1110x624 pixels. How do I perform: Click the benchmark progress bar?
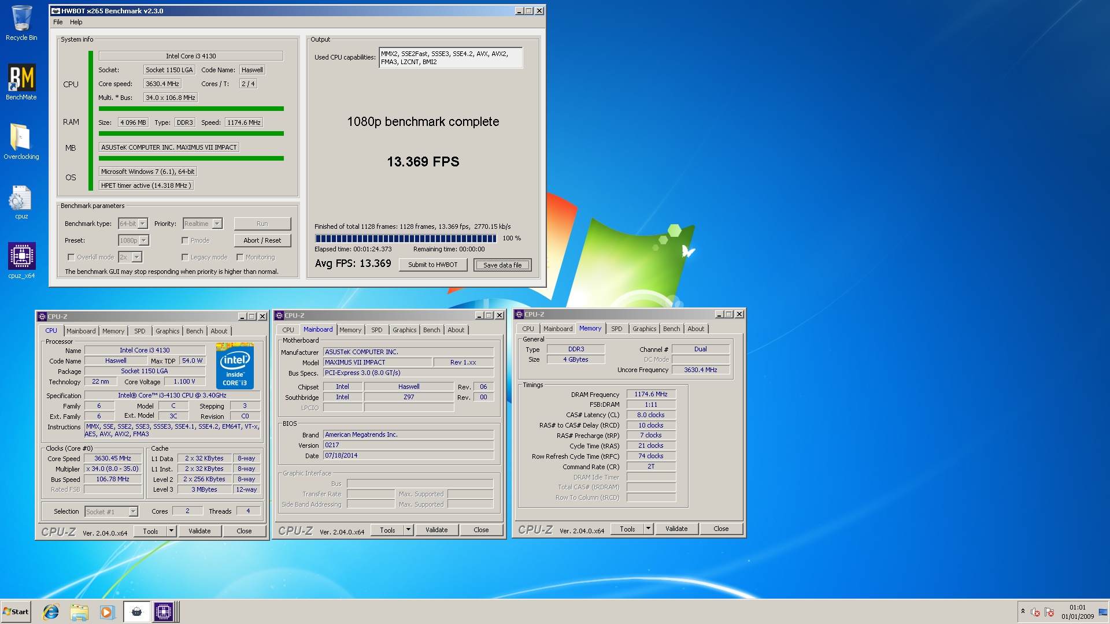coord(405,238)
